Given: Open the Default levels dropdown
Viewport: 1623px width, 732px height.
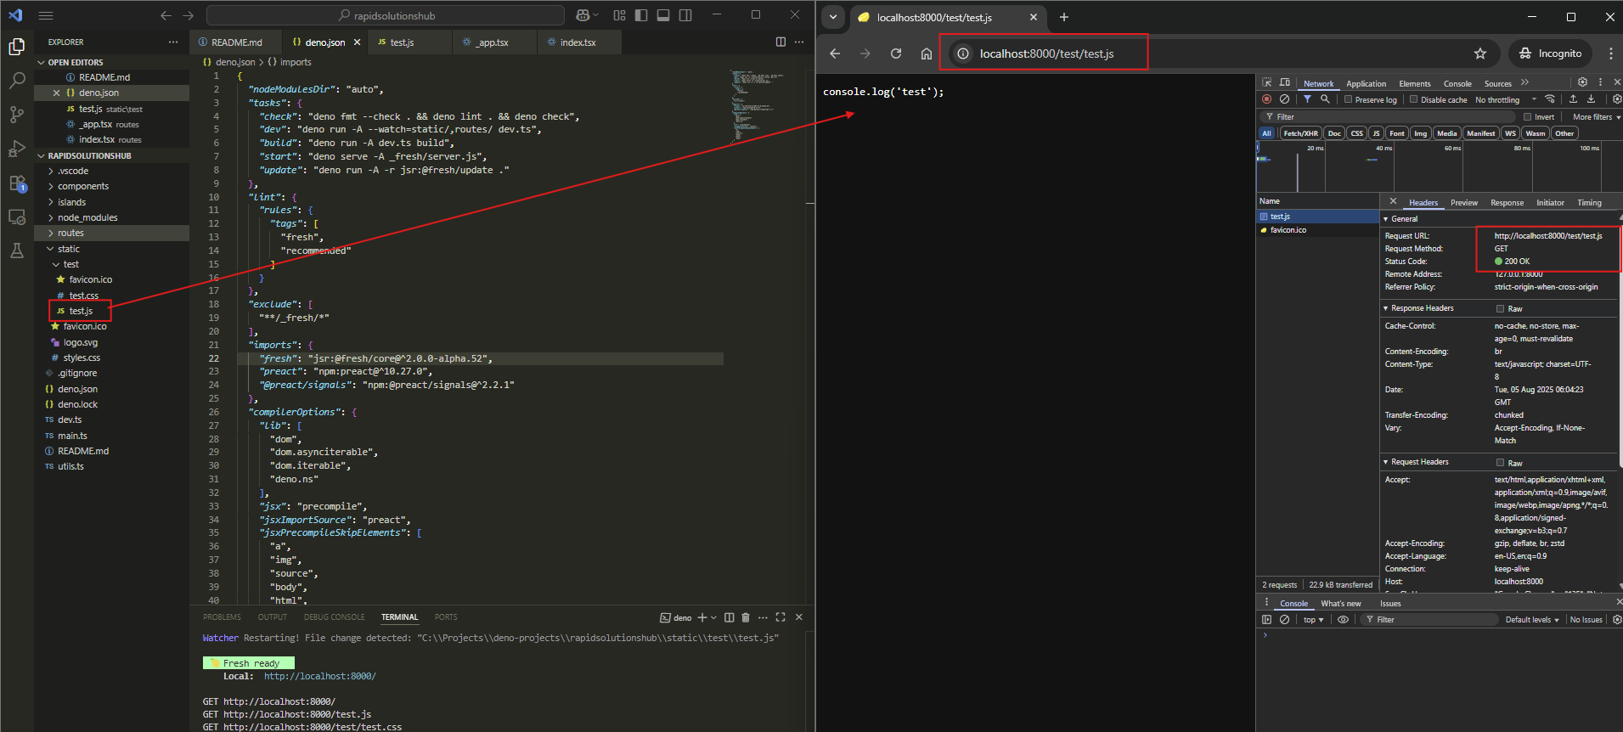Looking at the screenshot, I should click(1532, 620).
